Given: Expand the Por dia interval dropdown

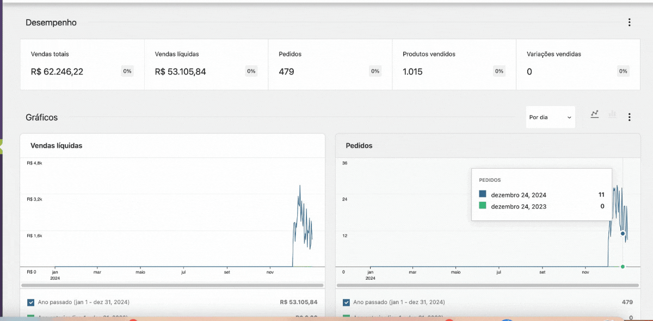Looking at the screenshot, I should [x=550, y=117].
